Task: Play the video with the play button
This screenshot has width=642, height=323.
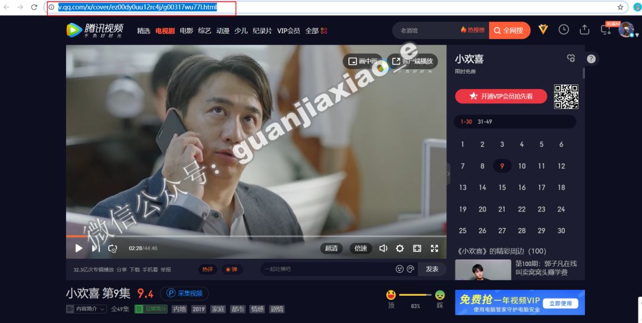Action: point(79,248)
